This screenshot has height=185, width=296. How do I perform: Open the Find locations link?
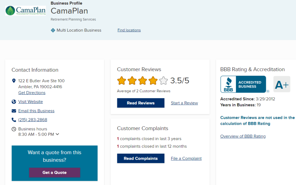(129, 30)
